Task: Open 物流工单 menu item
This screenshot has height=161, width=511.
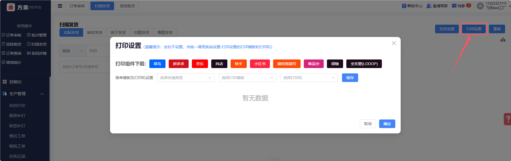Action: click(17, 146)
